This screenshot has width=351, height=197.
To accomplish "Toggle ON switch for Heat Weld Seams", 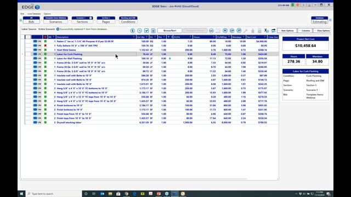I will [37, 50].
